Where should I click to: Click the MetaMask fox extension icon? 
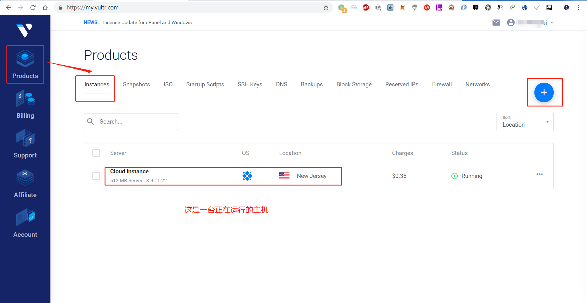tap(402, 7)
